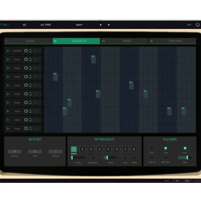Disable the Stop toggle in Play Mode
201x202 pixels.
click(x=166, y=148)
